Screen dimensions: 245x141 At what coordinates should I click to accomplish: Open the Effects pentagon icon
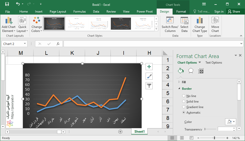pyautogui.click(x=191, y=71)
